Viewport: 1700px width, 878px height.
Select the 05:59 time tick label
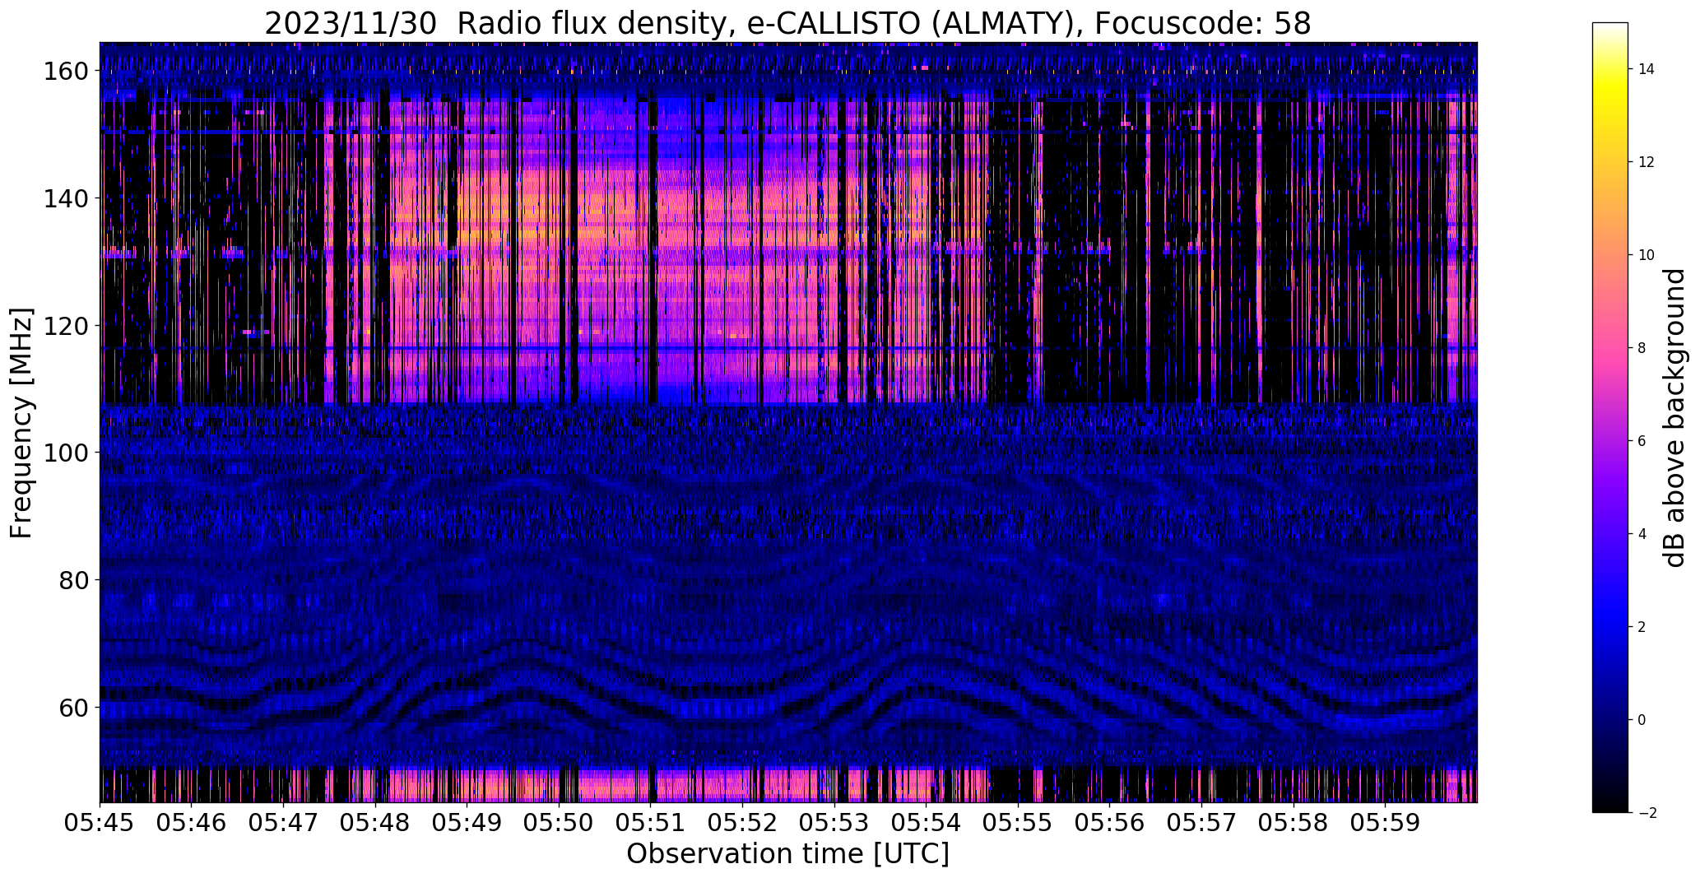click(x=1386, y=823)
